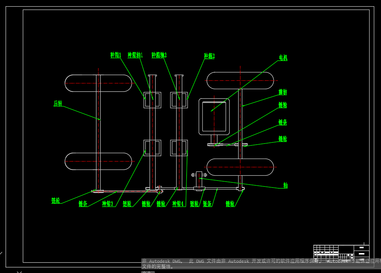
Task: Select the 链条 label left of 种箱3
Action: click(83, 204)
